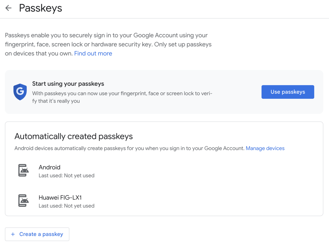
Task: Click the Huawei FIG-LX1 device icon
Action: click(24, 201)
